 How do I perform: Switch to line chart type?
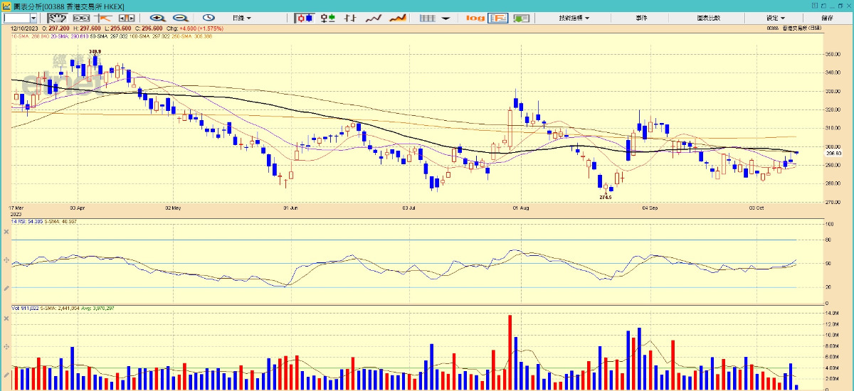pos(374,18)
